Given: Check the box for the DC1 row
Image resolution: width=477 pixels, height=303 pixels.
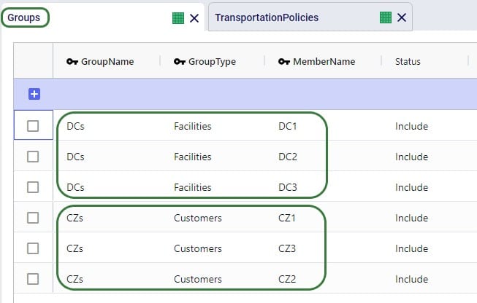Looking at the screenshot, I should (x=33, y=126).
